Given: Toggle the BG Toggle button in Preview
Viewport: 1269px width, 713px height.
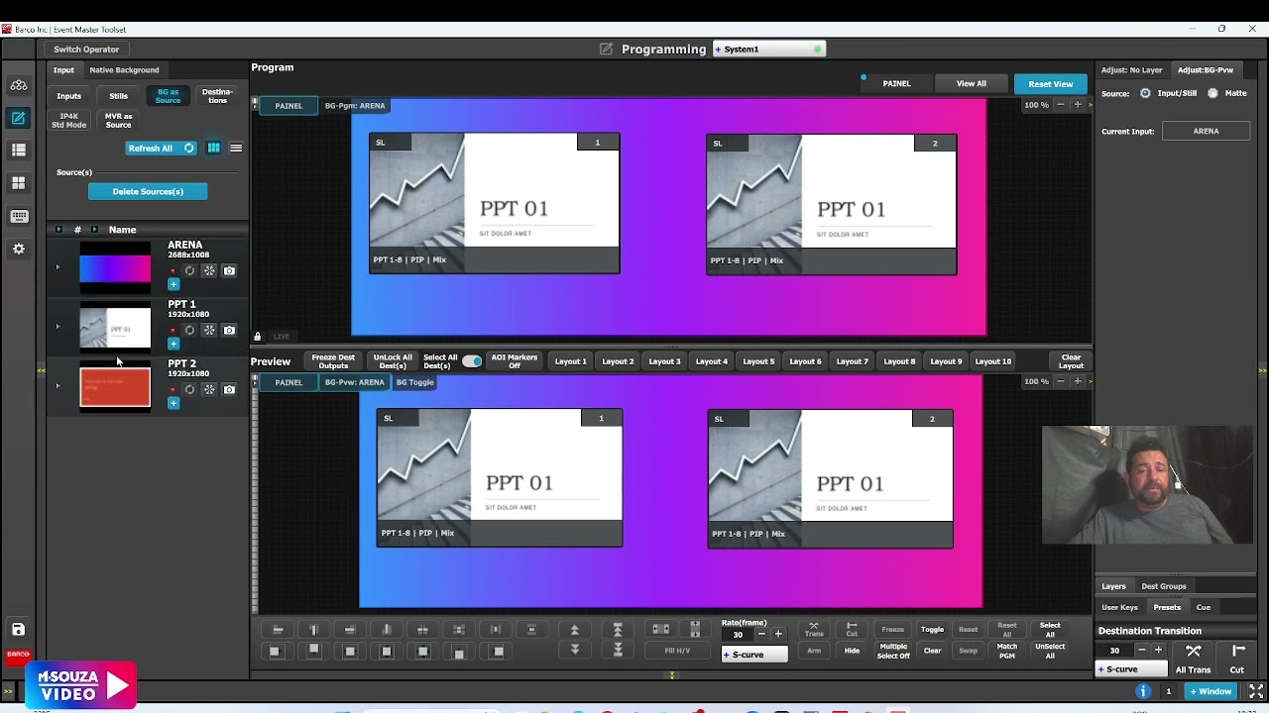Looking at the screenshot, I should point(414,382).
